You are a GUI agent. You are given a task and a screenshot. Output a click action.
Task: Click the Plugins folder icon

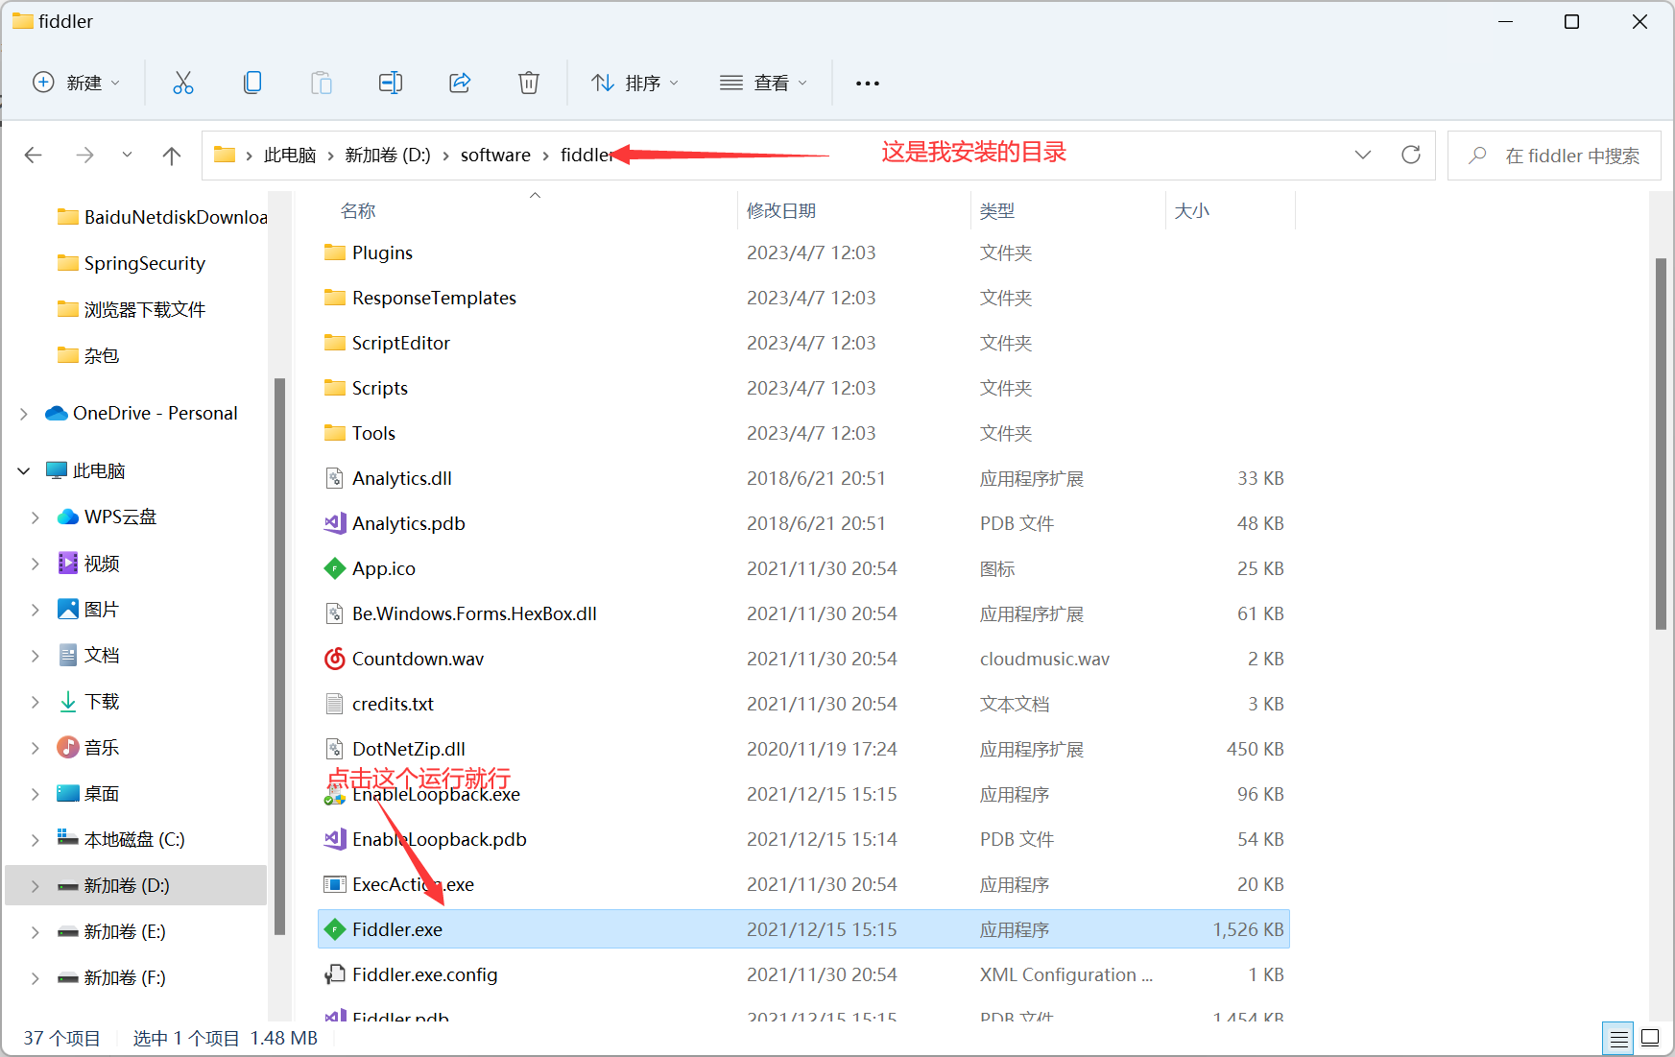coord(334,252)
